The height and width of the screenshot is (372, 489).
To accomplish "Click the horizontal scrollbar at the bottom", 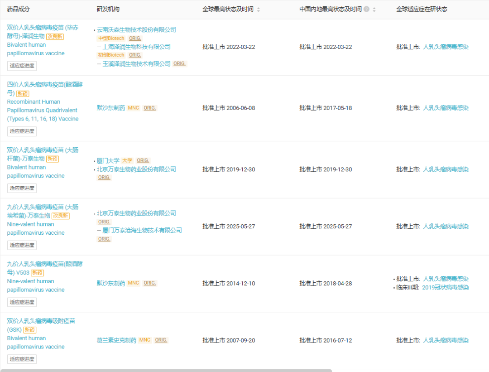I will (x=166, y=371).
